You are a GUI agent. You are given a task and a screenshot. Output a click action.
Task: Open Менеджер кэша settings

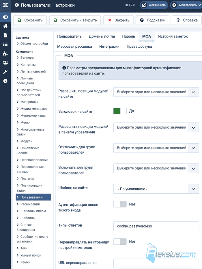tap(31, 116)
